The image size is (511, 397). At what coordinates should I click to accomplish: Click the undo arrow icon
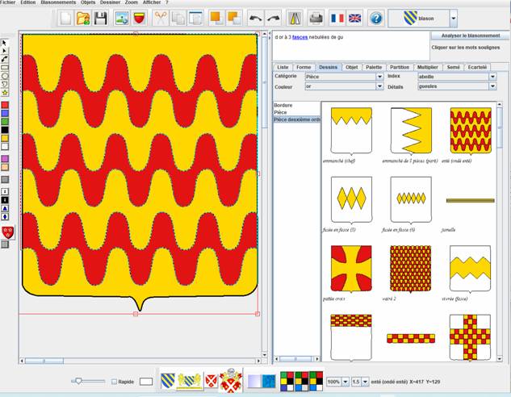point(255,17)
